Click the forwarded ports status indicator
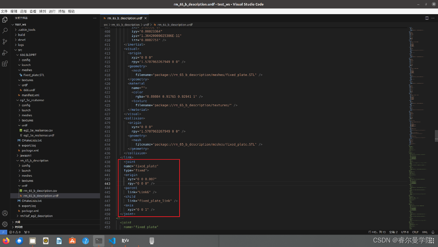This screenshot has width=438, height=247. click(27, 232)
